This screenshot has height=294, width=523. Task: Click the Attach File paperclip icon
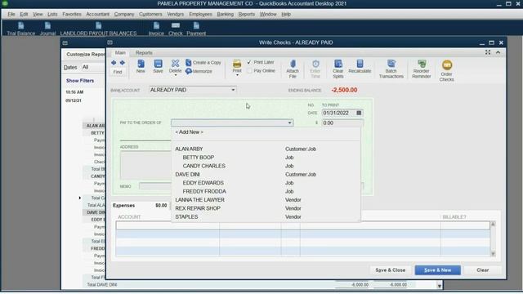point(293,69)
